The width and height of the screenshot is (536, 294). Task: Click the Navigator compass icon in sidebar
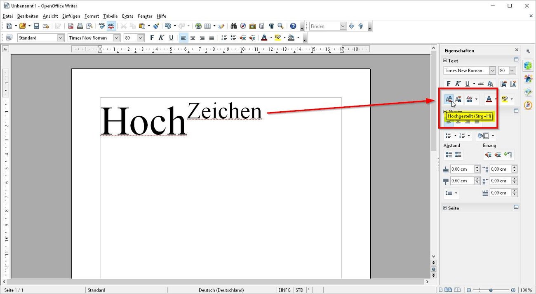(529, 104)
